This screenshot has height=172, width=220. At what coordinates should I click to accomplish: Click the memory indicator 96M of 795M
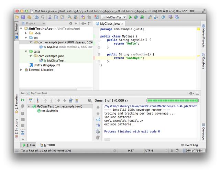pyautogui.click(x=194, y=151)
